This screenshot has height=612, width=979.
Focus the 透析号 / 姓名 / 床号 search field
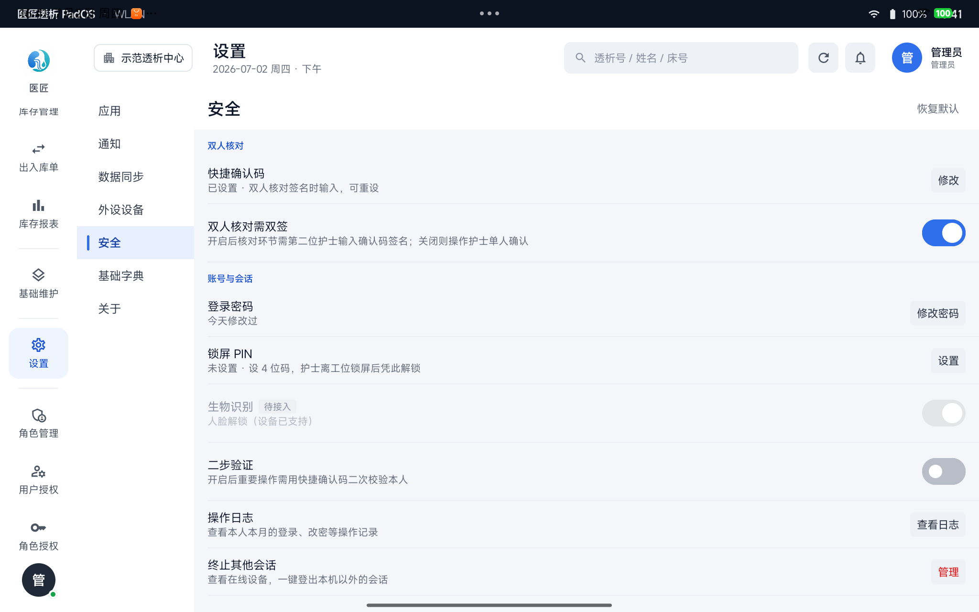(x=681, y=58)
